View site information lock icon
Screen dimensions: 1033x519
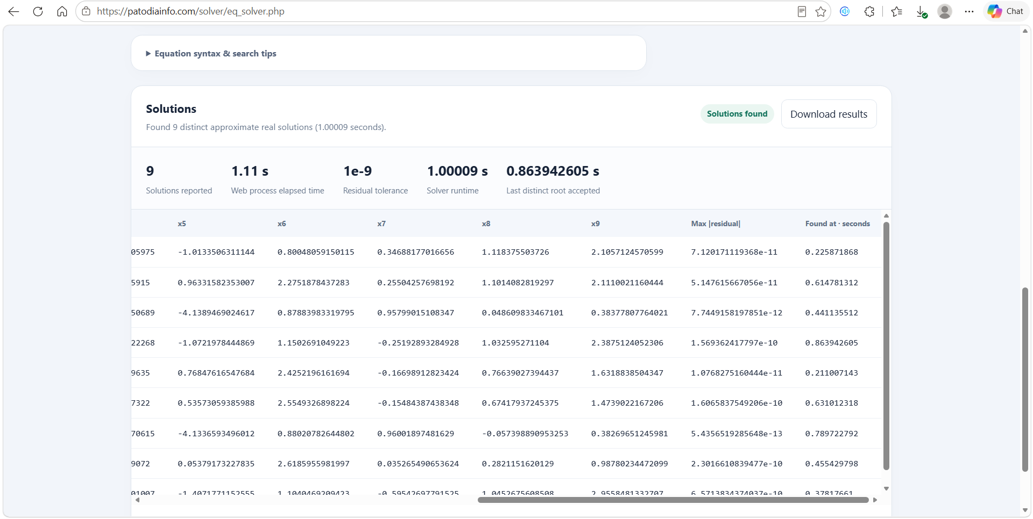(x=86, y=11)
